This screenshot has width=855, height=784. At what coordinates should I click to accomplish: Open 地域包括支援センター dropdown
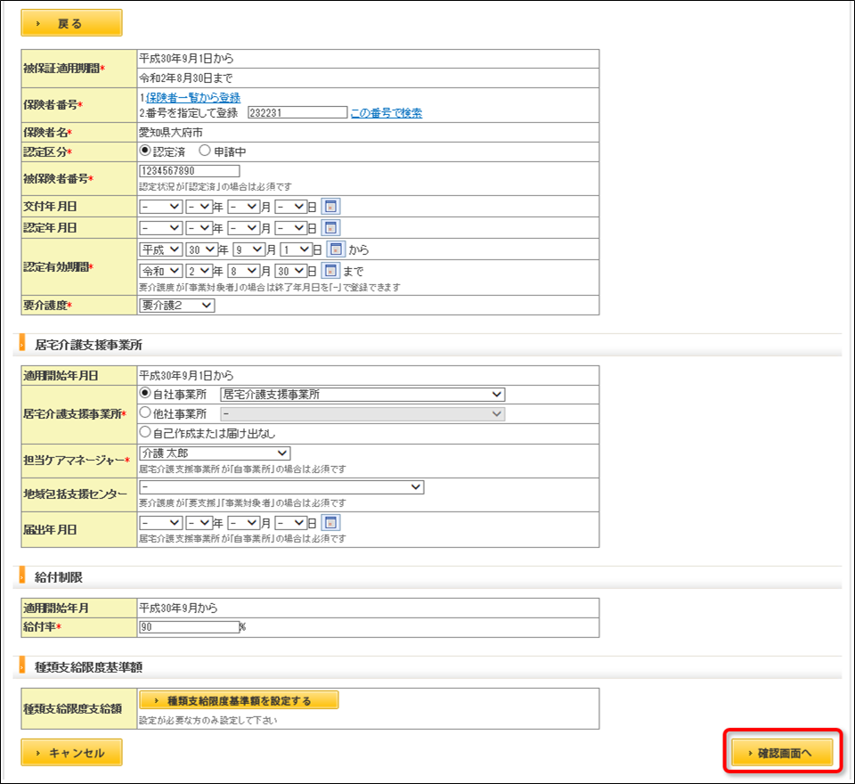[282, 486]
